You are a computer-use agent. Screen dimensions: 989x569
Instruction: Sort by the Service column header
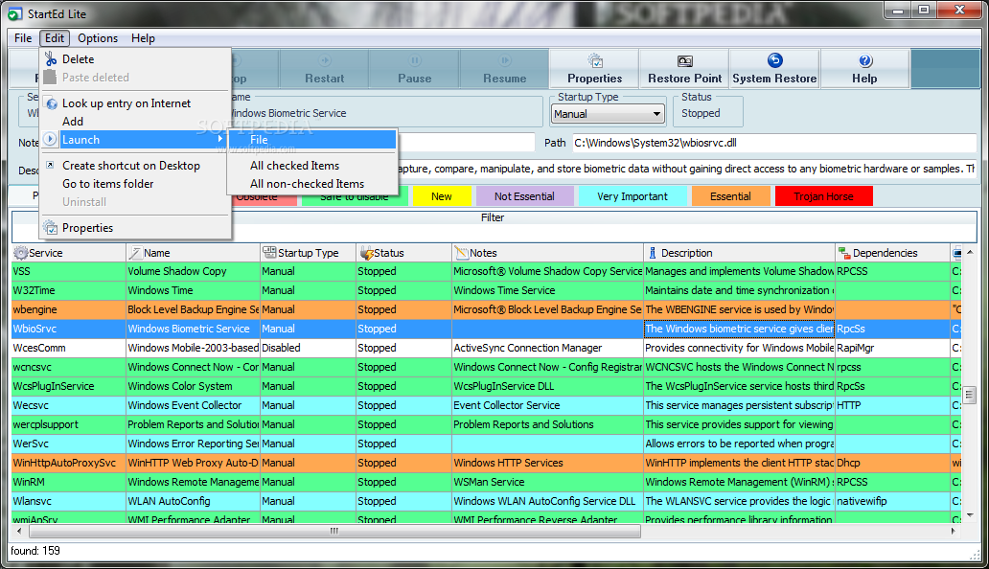tap(69, 253)
